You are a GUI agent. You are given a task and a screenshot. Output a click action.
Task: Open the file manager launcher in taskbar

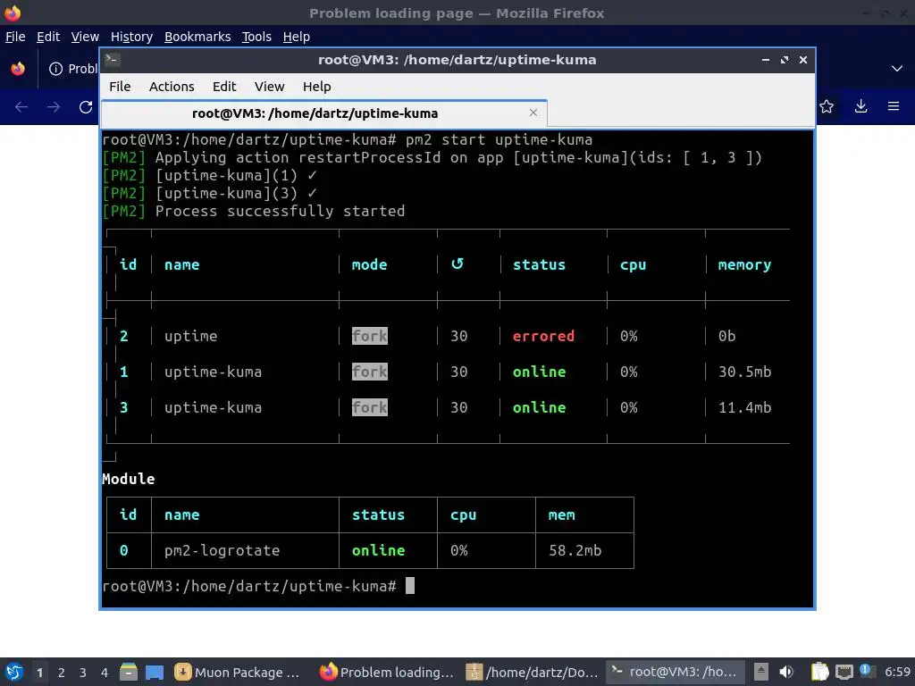[x=129, y=672]
